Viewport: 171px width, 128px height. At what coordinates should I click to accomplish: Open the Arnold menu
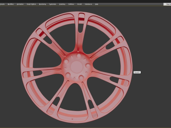79,4
